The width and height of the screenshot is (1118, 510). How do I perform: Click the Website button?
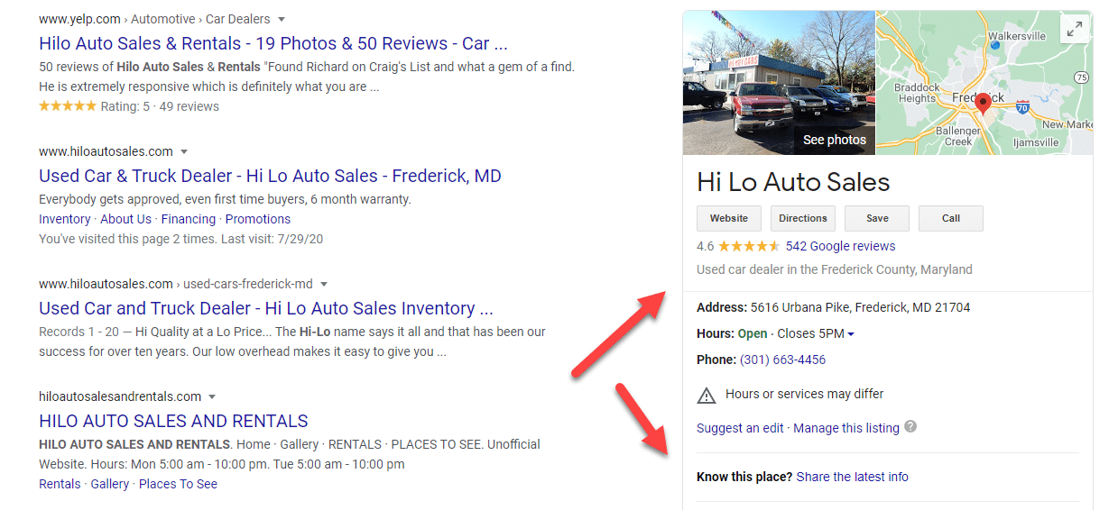tap(728, 218)
